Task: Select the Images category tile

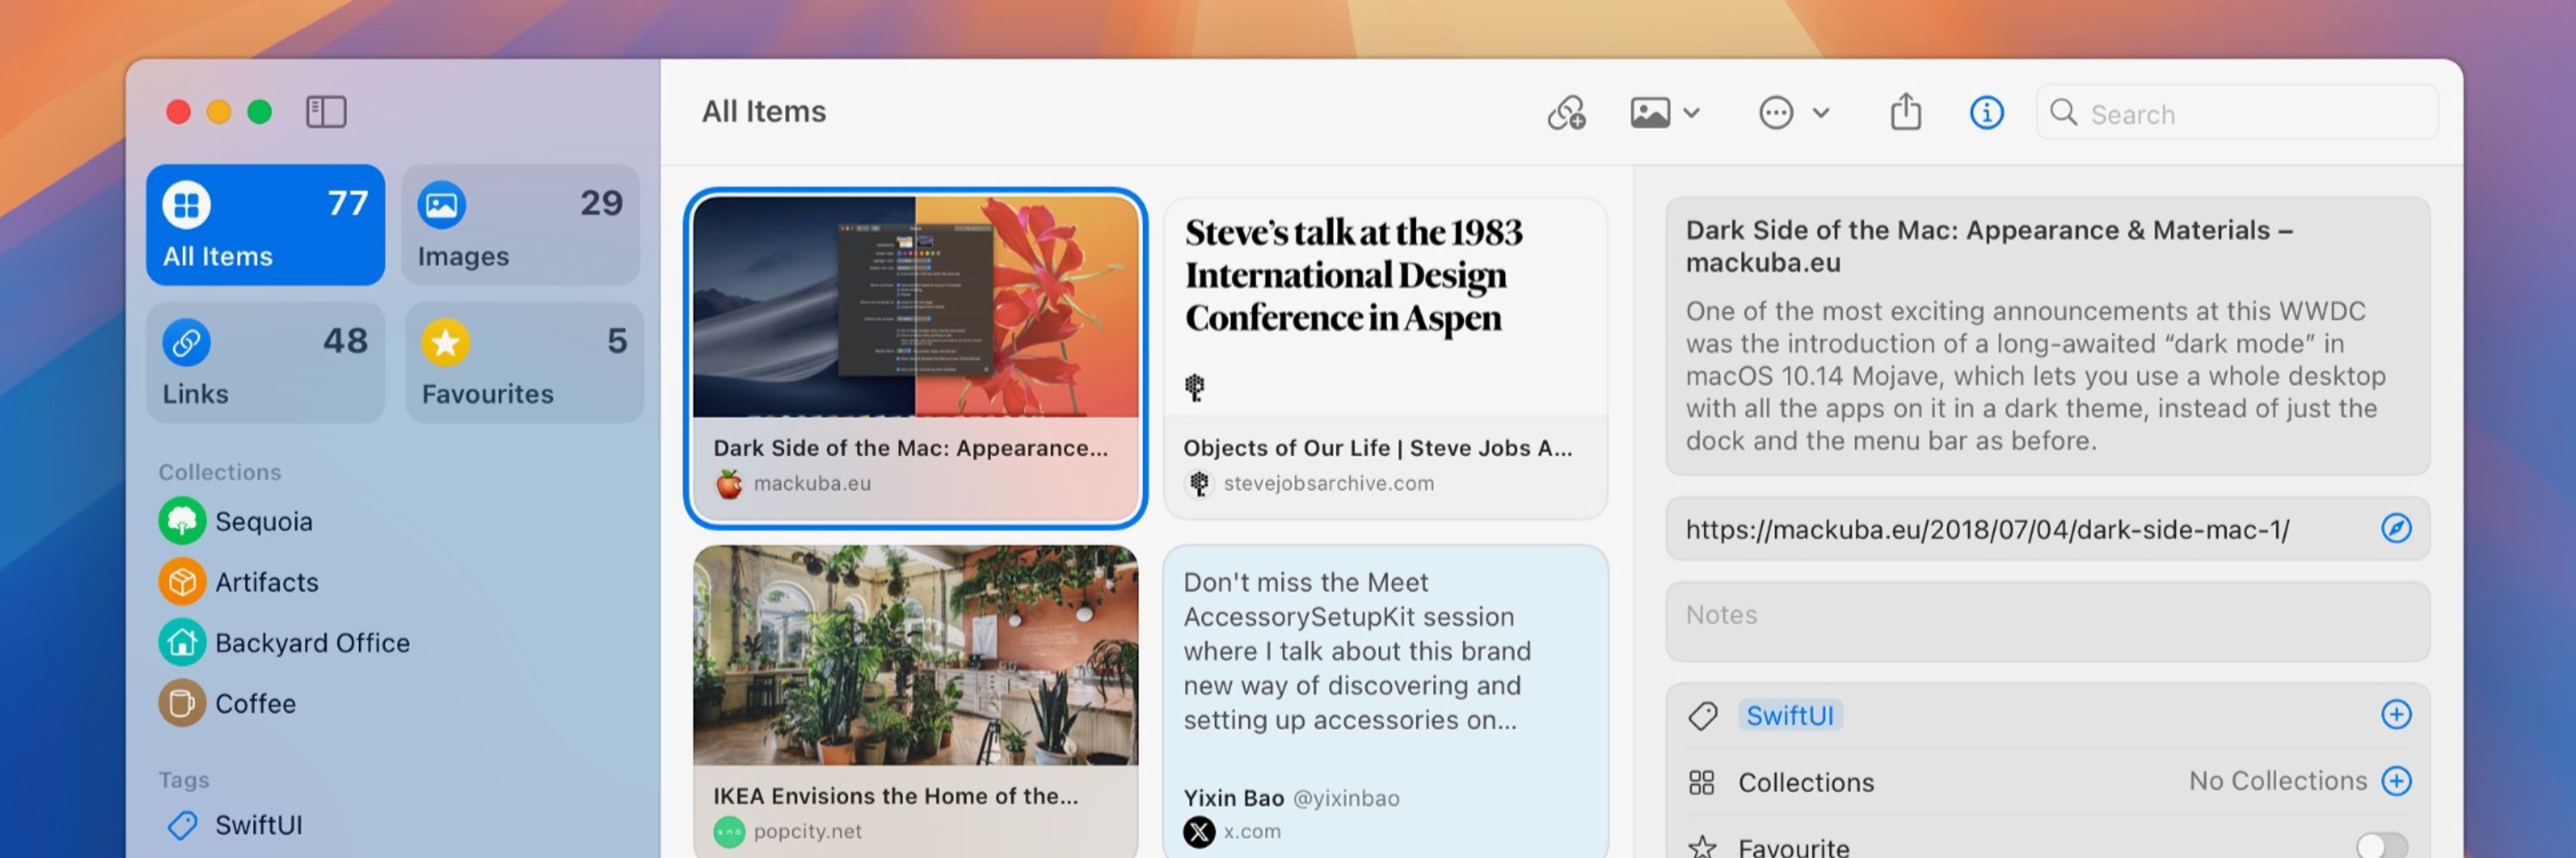Action: click(x=520, y=225)
